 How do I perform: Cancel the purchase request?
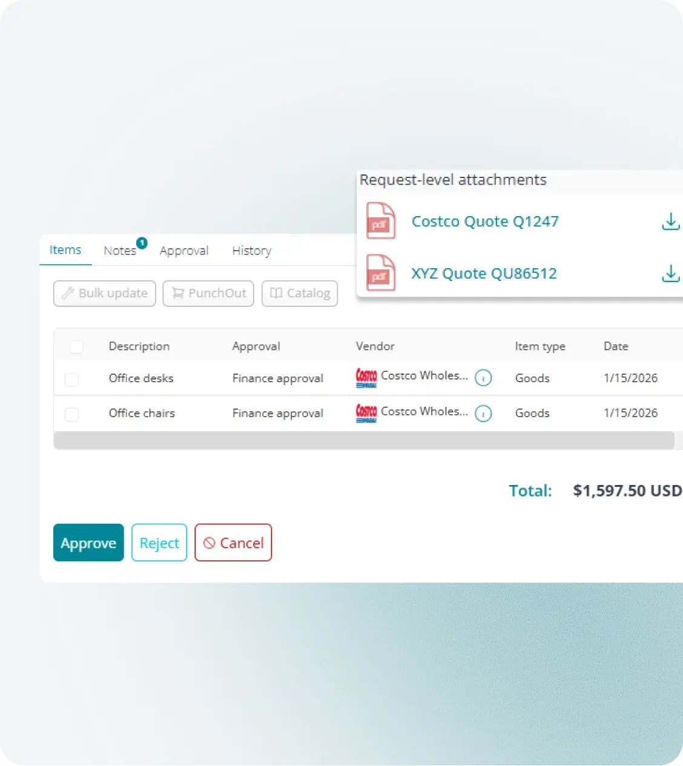pos(233,543)
